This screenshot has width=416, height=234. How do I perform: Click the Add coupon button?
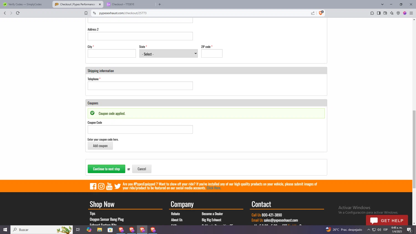pyautogui.click(x=100, y=146)
